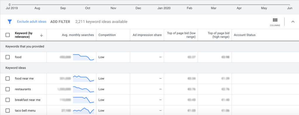This screenshot has height=115, width=299.
Task: Click the Keyword (by relevance) header
Action: 24,35
